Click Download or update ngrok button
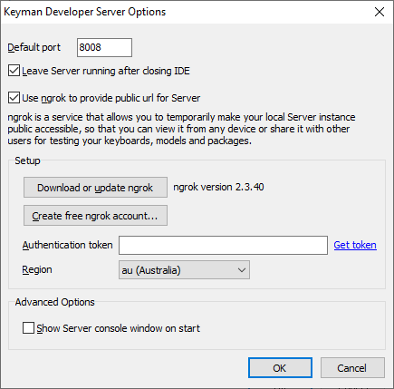 point(95,188)
